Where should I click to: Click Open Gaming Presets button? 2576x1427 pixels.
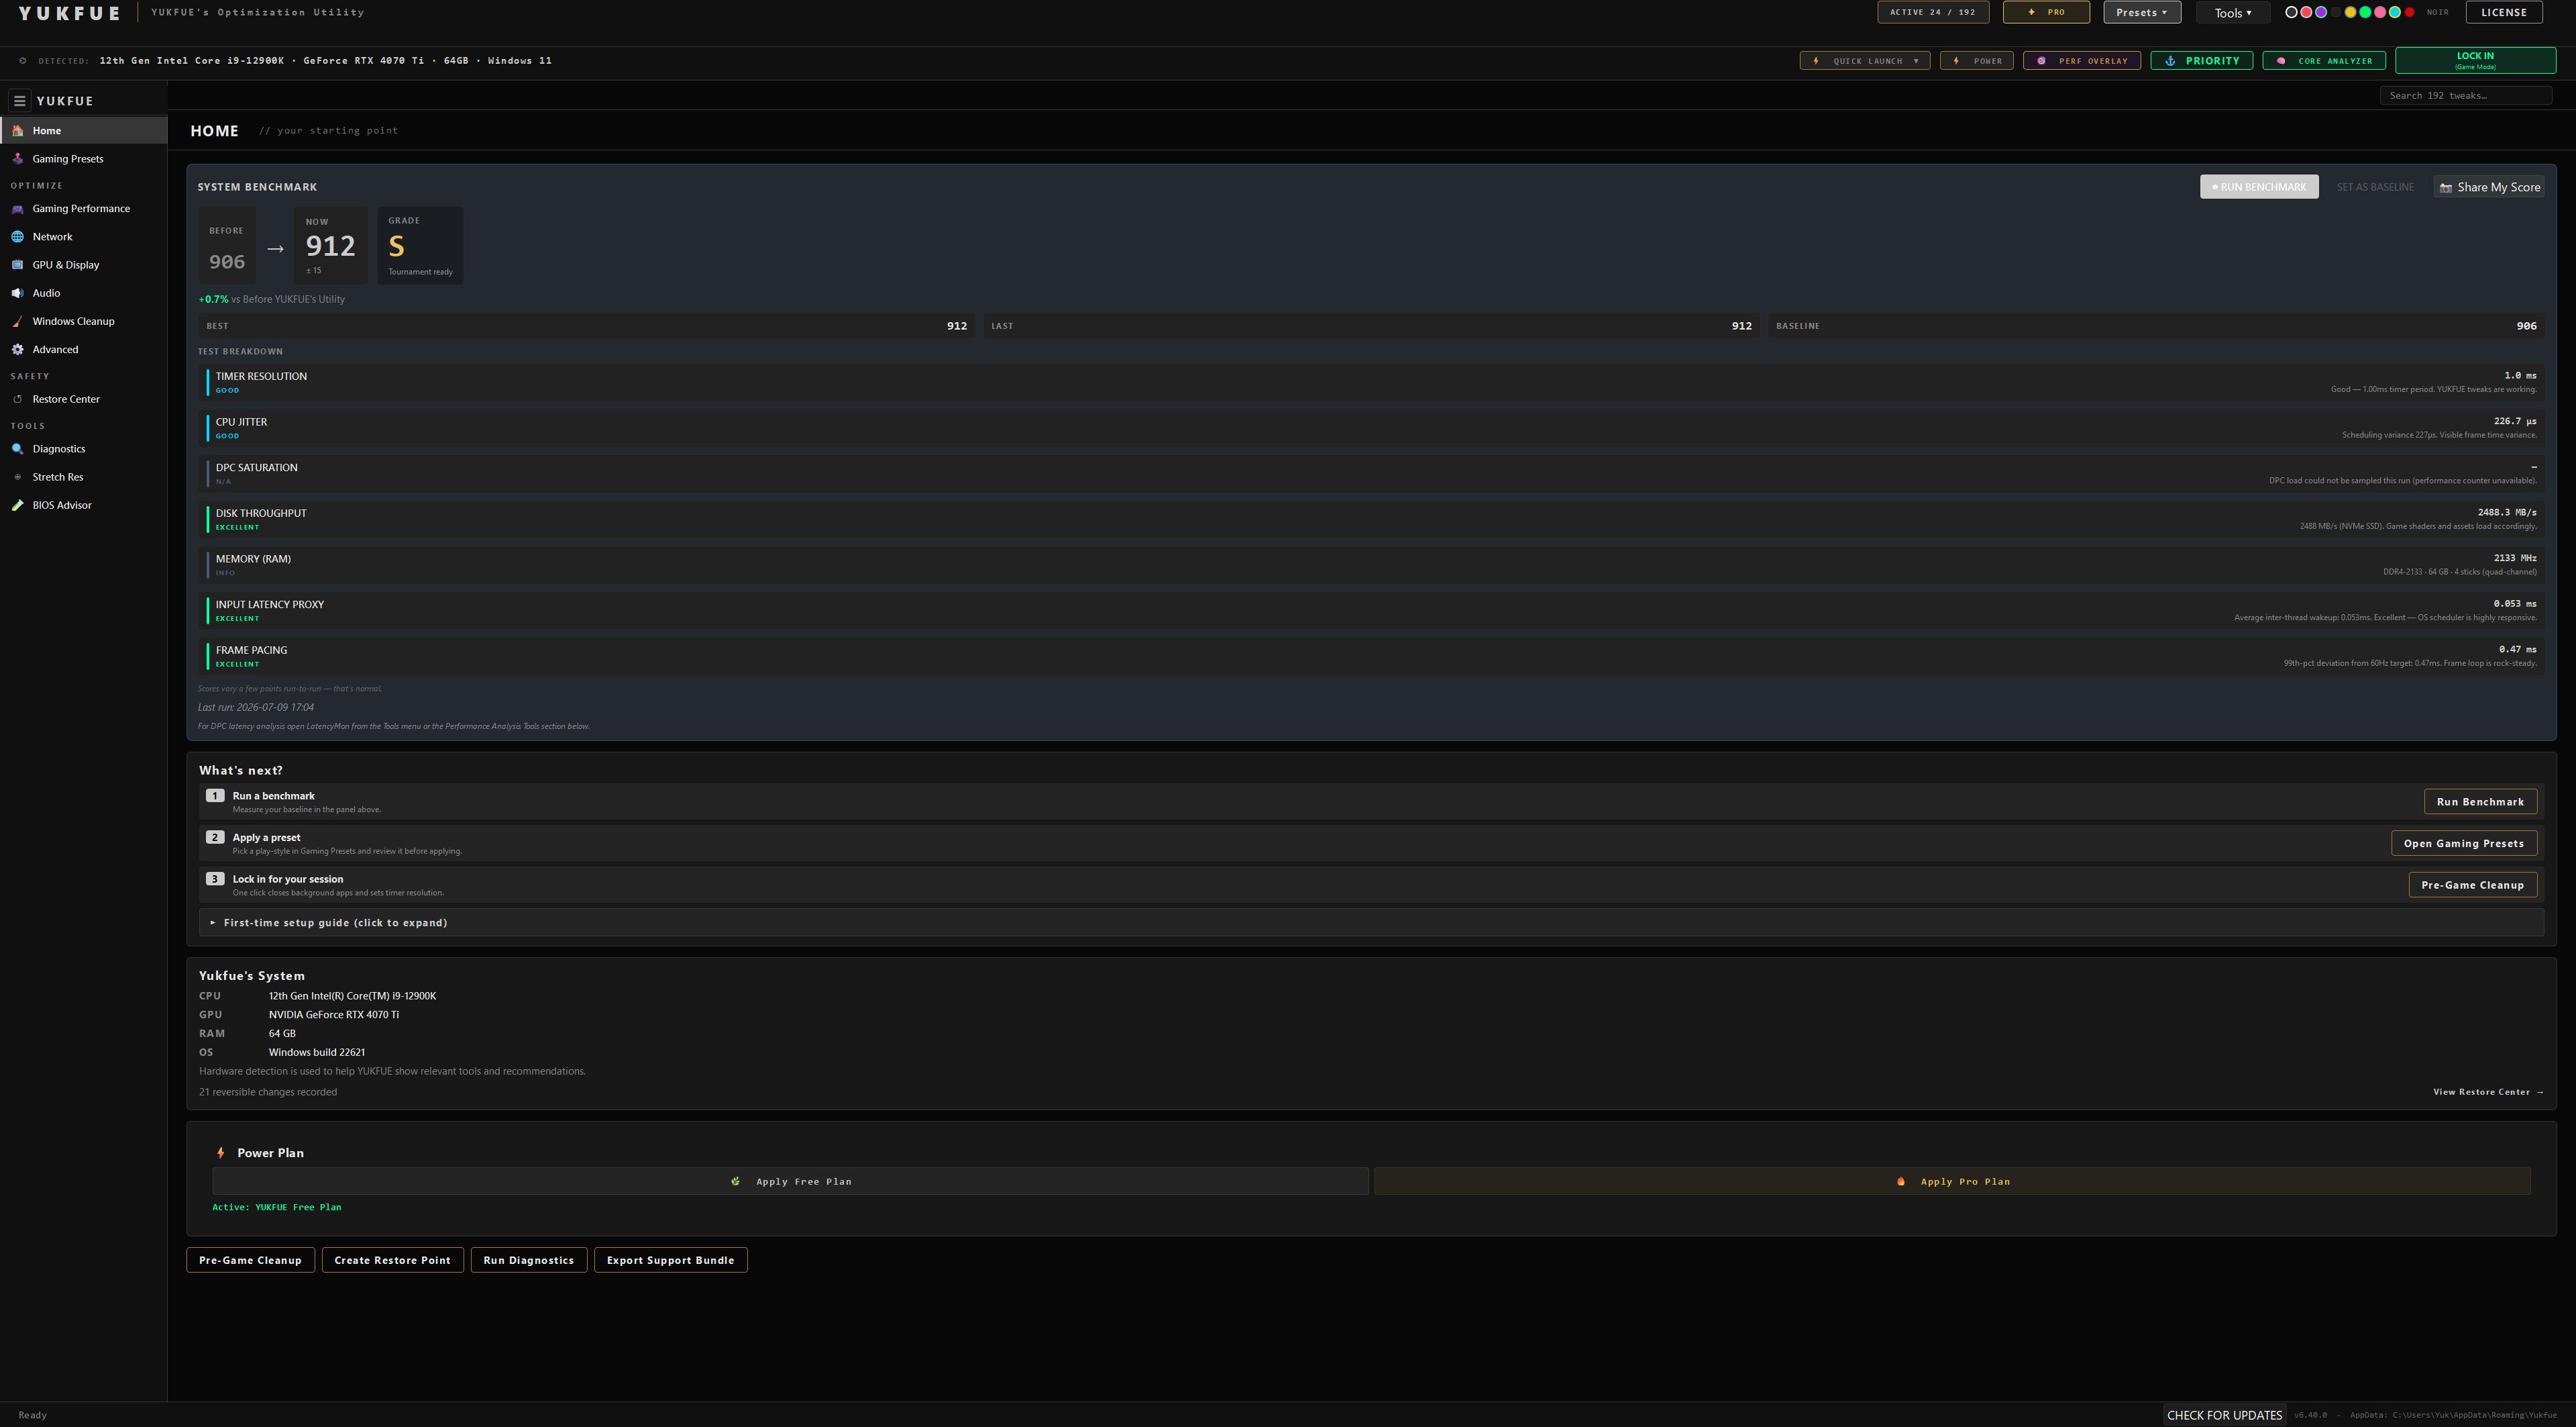coord(2463,844)
